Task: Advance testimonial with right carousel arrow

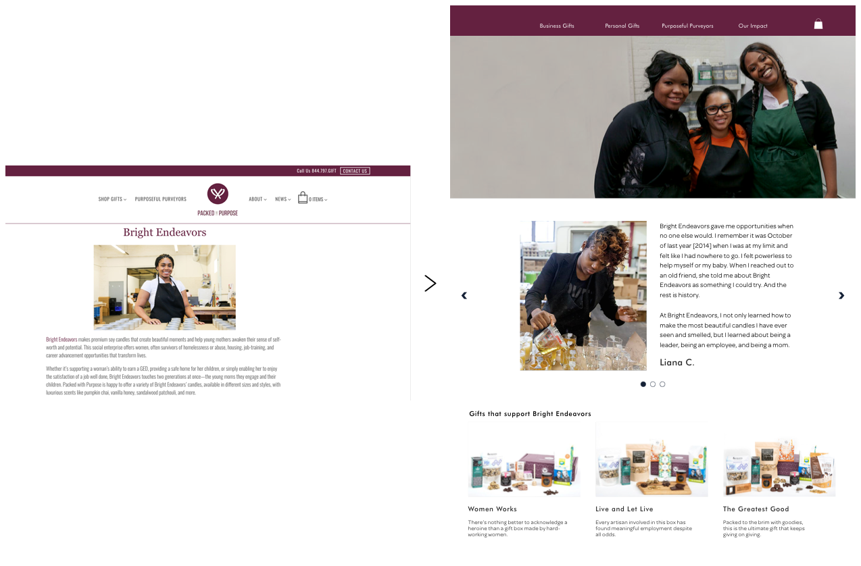Action: pos(841,295)
